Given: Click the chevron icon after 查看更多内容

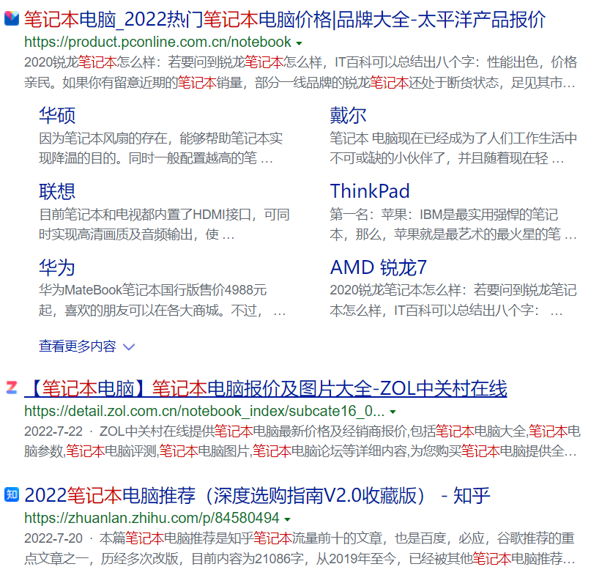Looking at the screenshot, I should point(129,347).
